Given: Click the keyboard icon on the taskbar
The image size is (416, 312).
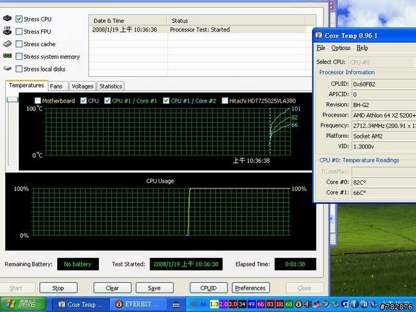Looking at the screenshot, I should point(176,305).
